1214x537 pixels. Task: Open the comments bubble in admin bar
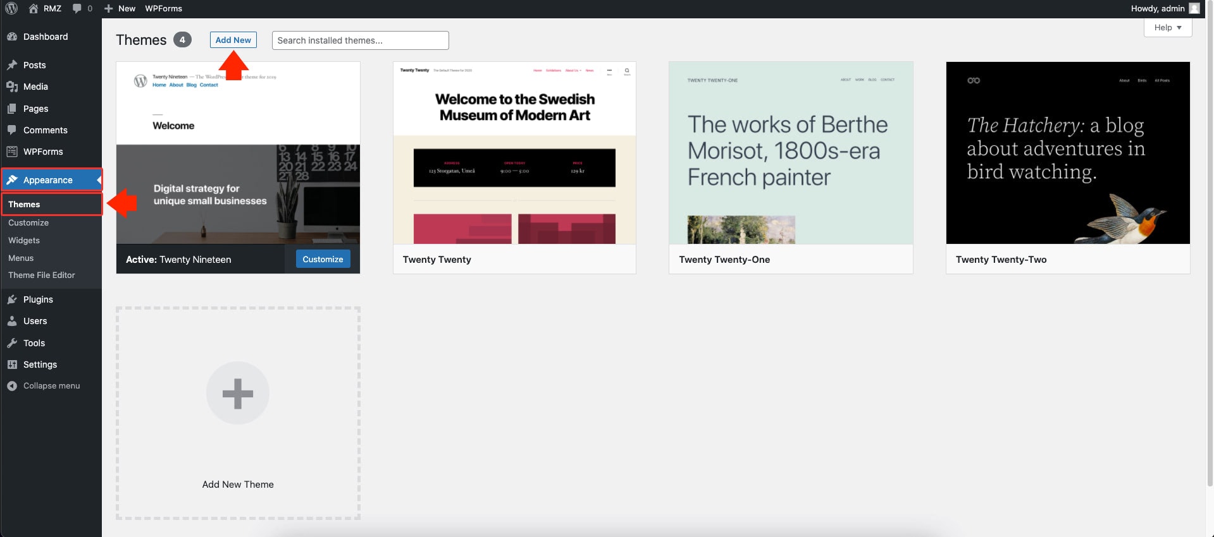point(77,8)
